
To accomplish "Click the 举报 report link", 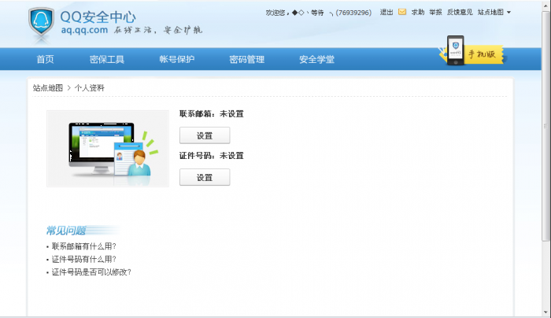I will tap(435, 13).
